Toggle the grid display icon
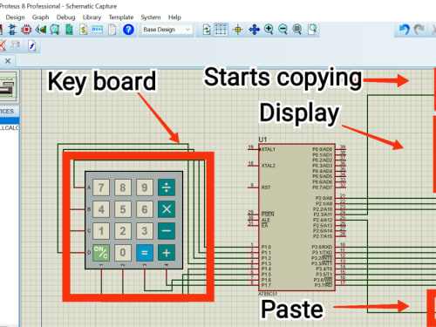Screen dimensions: 436x327 tap(221, 30)
